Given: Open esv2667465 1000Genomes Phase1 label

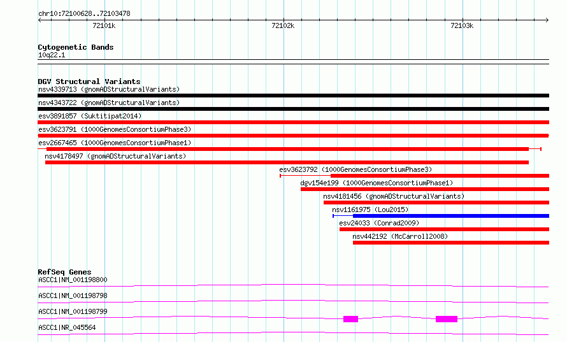Looking at the screenshot, I should pyautogui.click(x=115, y=143).
